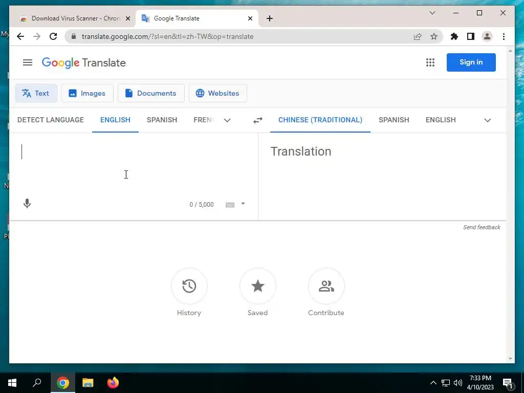This screenshot has width=524, height=393.
Task: Open Windows taskbar search
Action: pyautogui.click(x=37, y=383)
